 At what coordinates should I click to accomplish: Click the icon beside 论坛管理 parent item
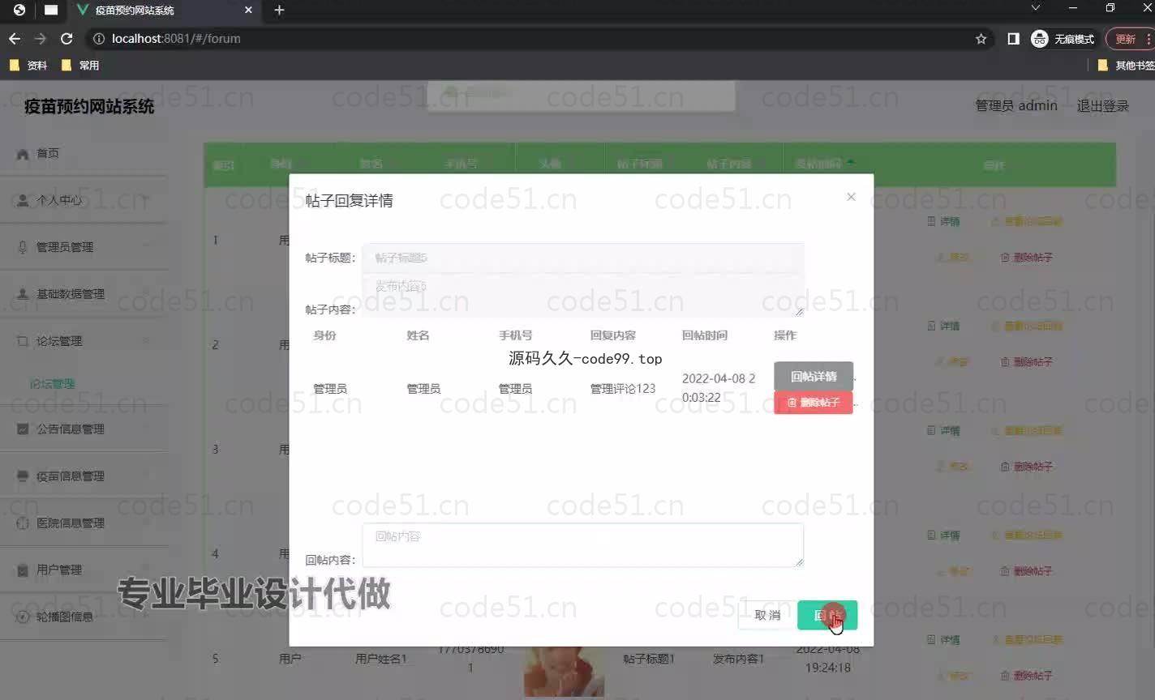(x=23, y=341)
